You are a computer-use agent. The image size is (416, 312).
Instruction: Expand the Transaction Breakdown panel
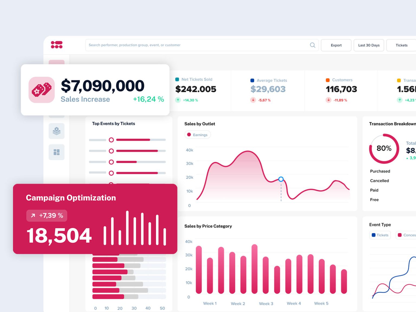pyautogui.click(x=392, y=124)
